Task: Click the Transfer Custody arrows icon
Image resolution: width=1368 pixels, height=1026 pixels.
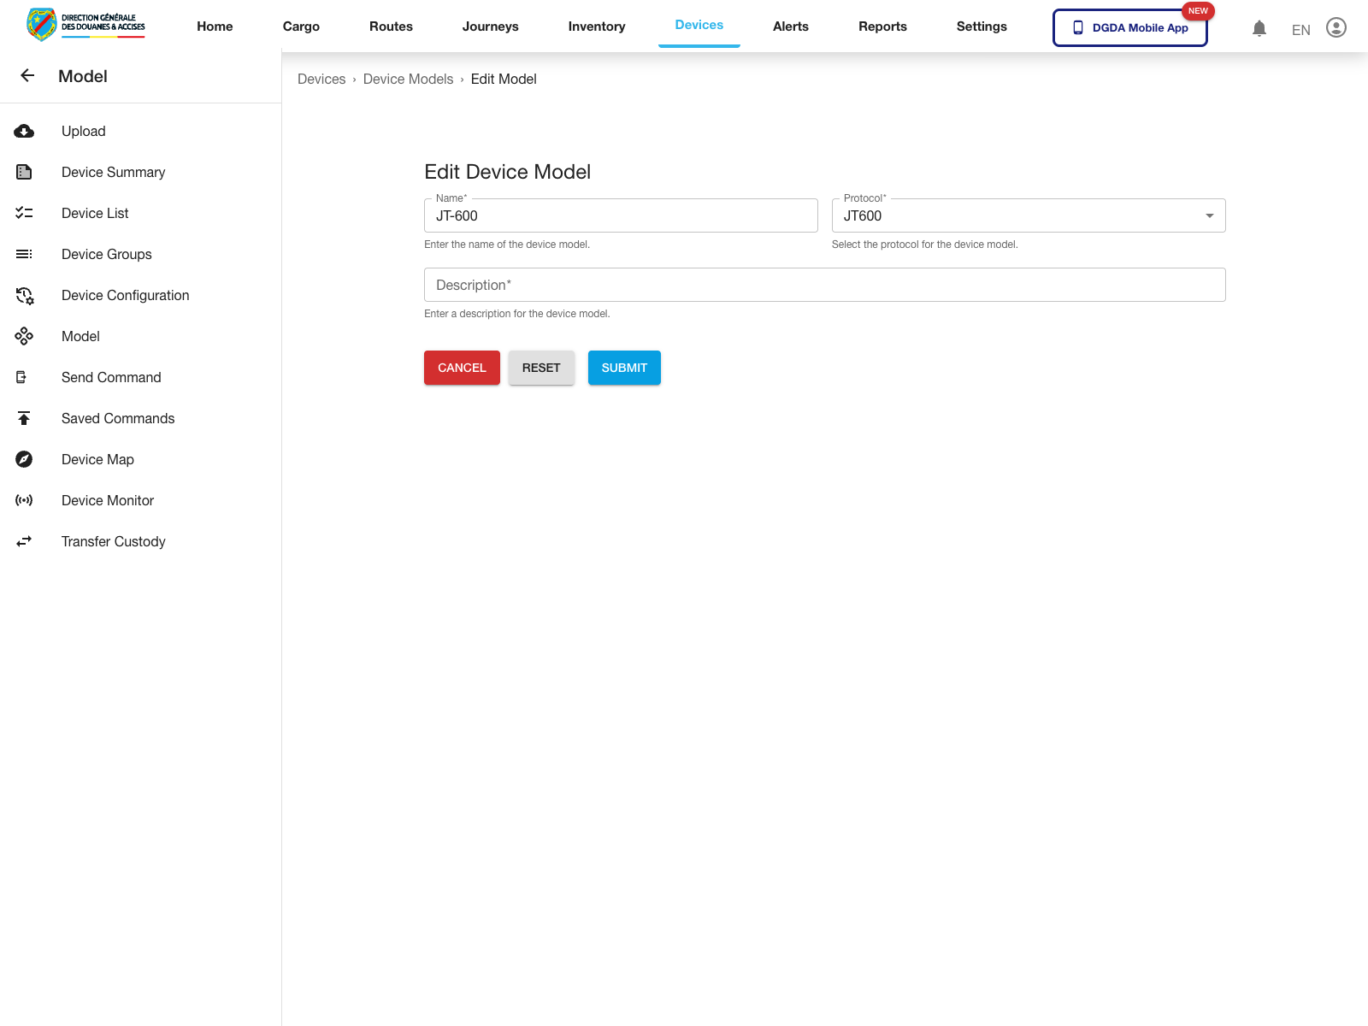Action: click(24, 541)
